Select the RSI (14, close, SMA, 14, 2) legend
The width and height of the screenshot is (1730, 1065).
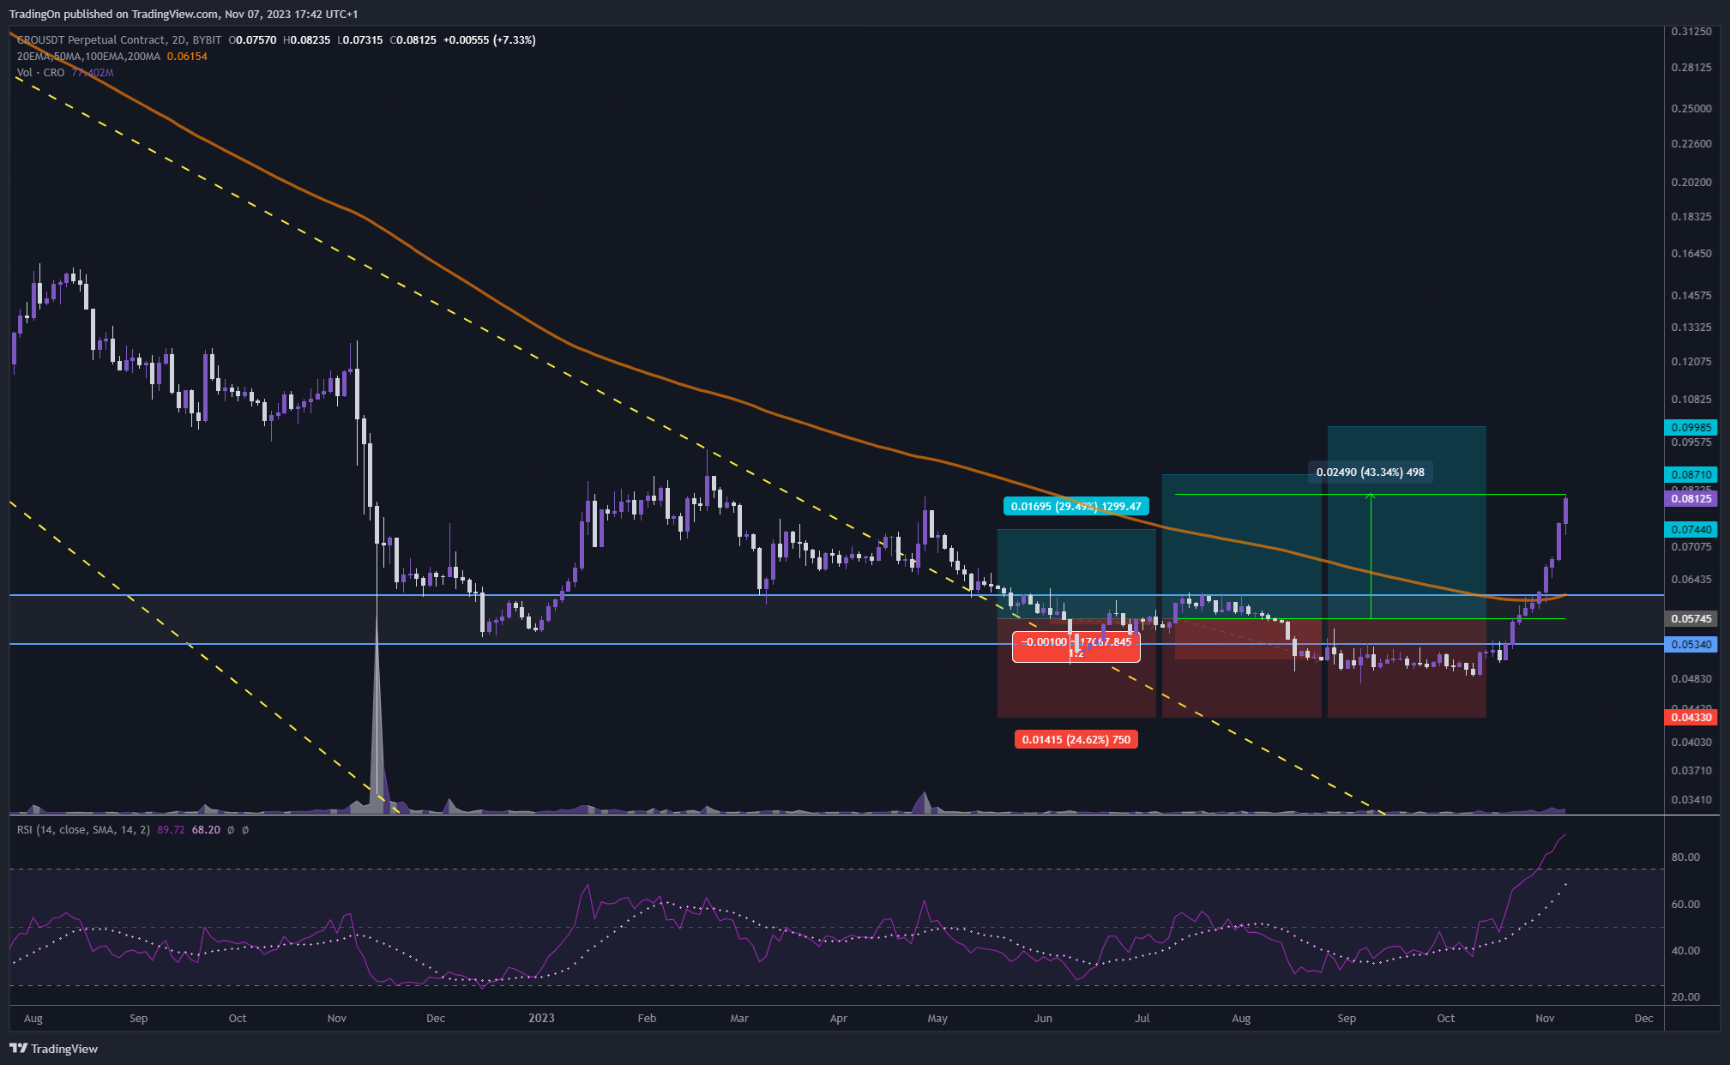[83, 829]
